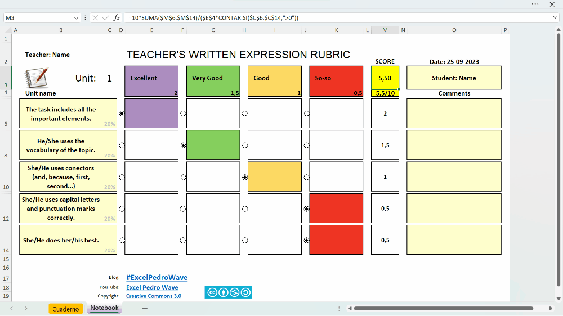
Task: Click the comments cell for does her/his best row
Action: (x=454, y=240)
